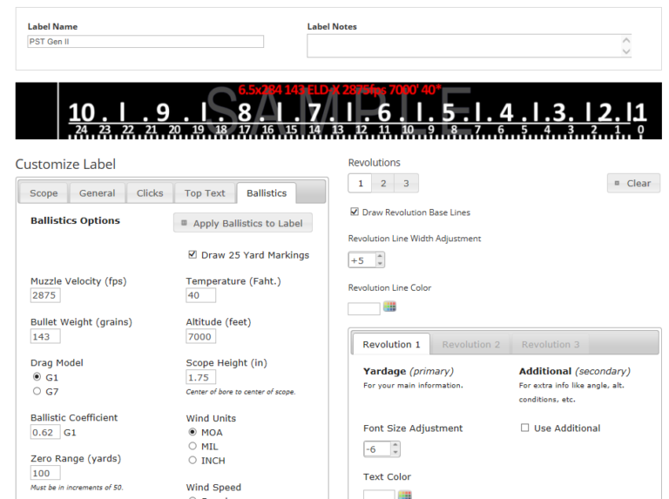Click the Label Name input field

coord(145,42)
